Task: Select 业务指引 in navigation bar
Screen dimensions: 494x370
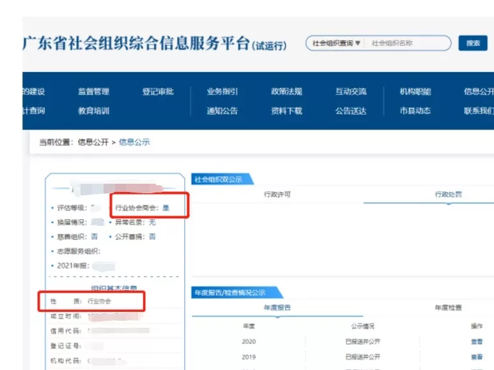Action: click(222, 92)
